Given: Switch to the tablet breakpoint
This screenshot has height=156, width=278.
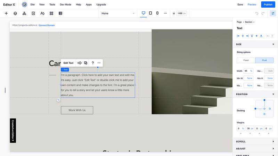Looking at the screenshot, I should tap(150, 13).
